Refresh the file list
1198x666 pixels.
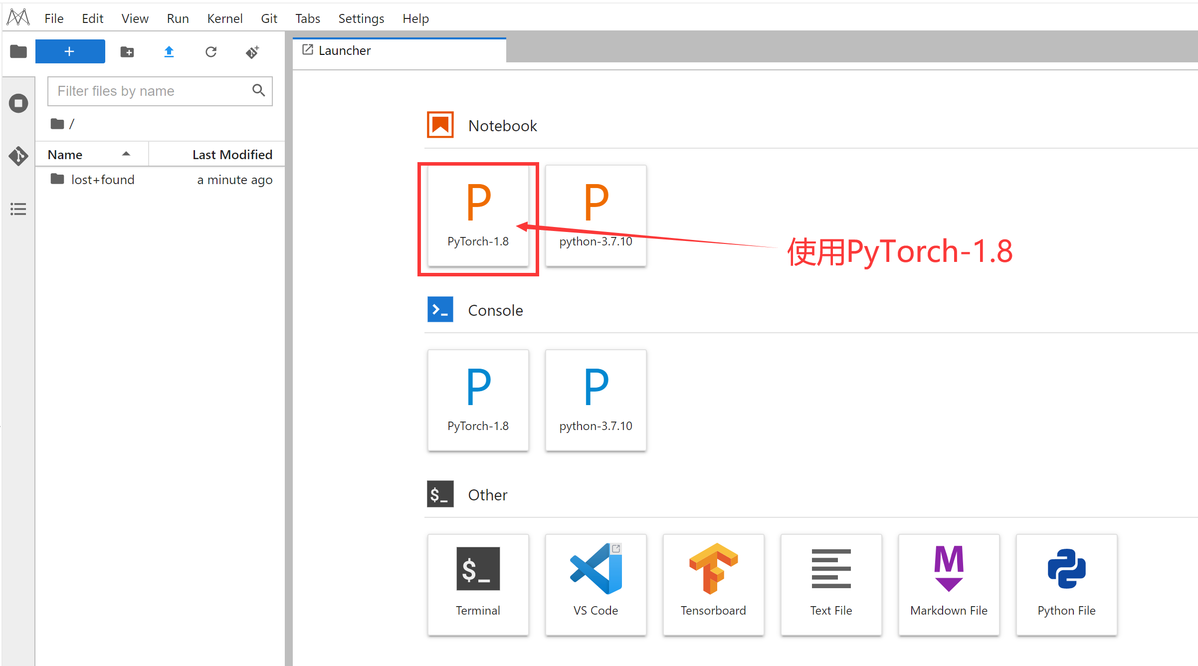pos(211,52)
